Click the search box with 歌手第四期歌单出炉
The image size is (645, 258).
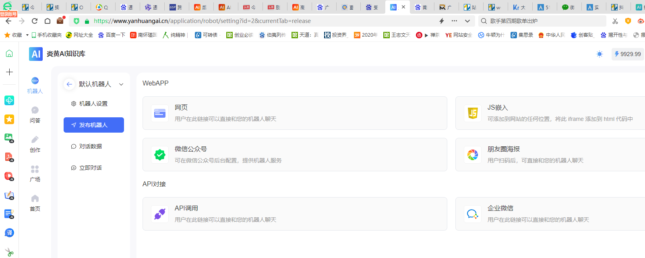click(x=542, y=21)
